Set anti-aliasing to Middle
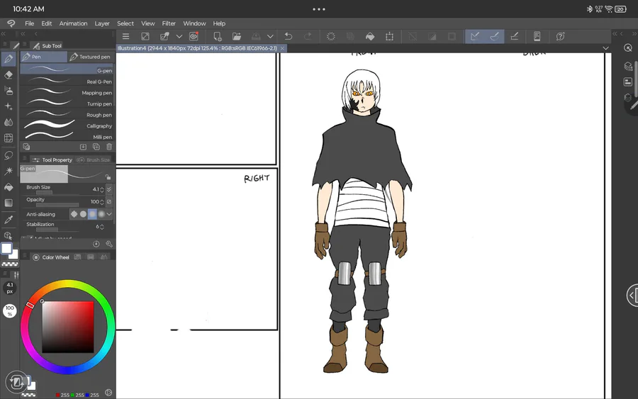Screen dimensions: 638x399 [x=93, y=214]
